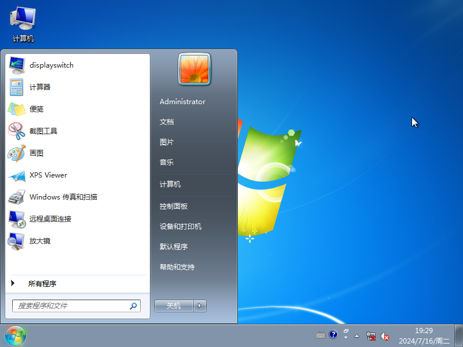Open the shutdown options arrow
The width and height of the screenshot is (463, 347).
pyautogui.click(x=200, y=306)
